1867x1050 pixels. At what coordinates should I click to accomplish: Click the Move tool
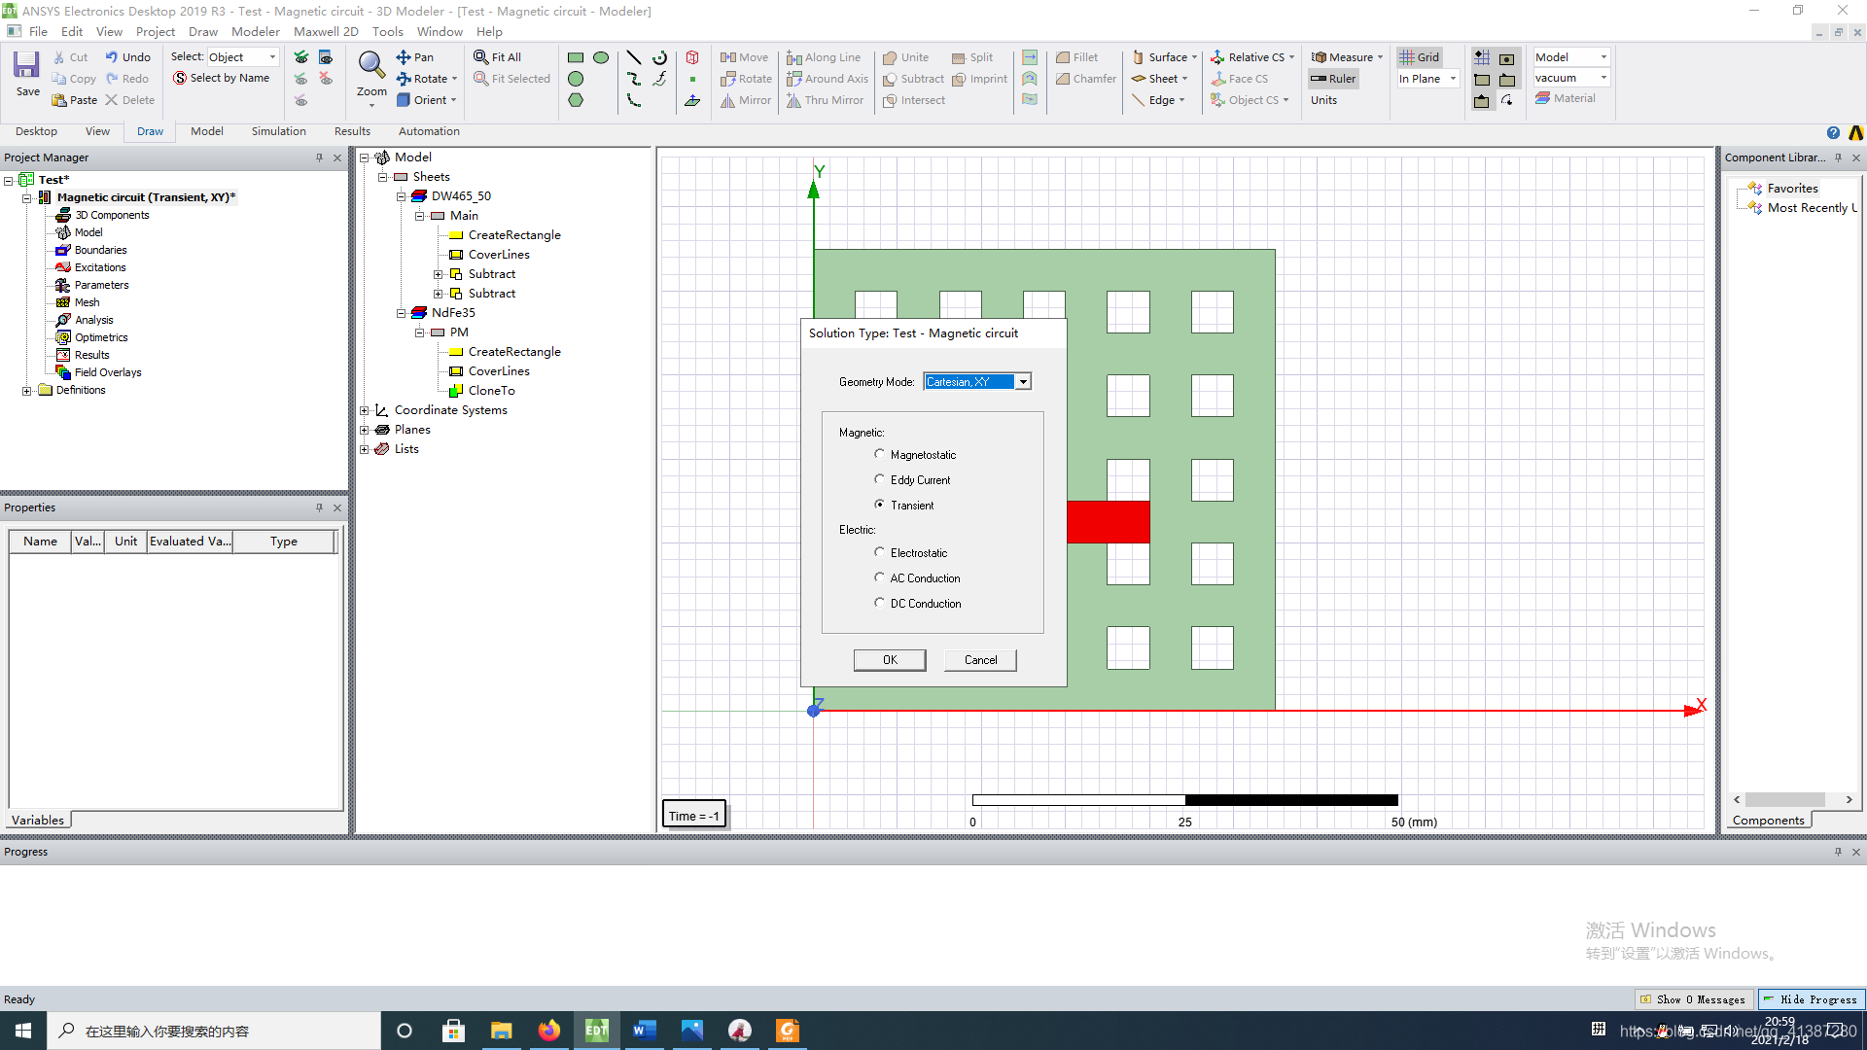coord(745,57)
